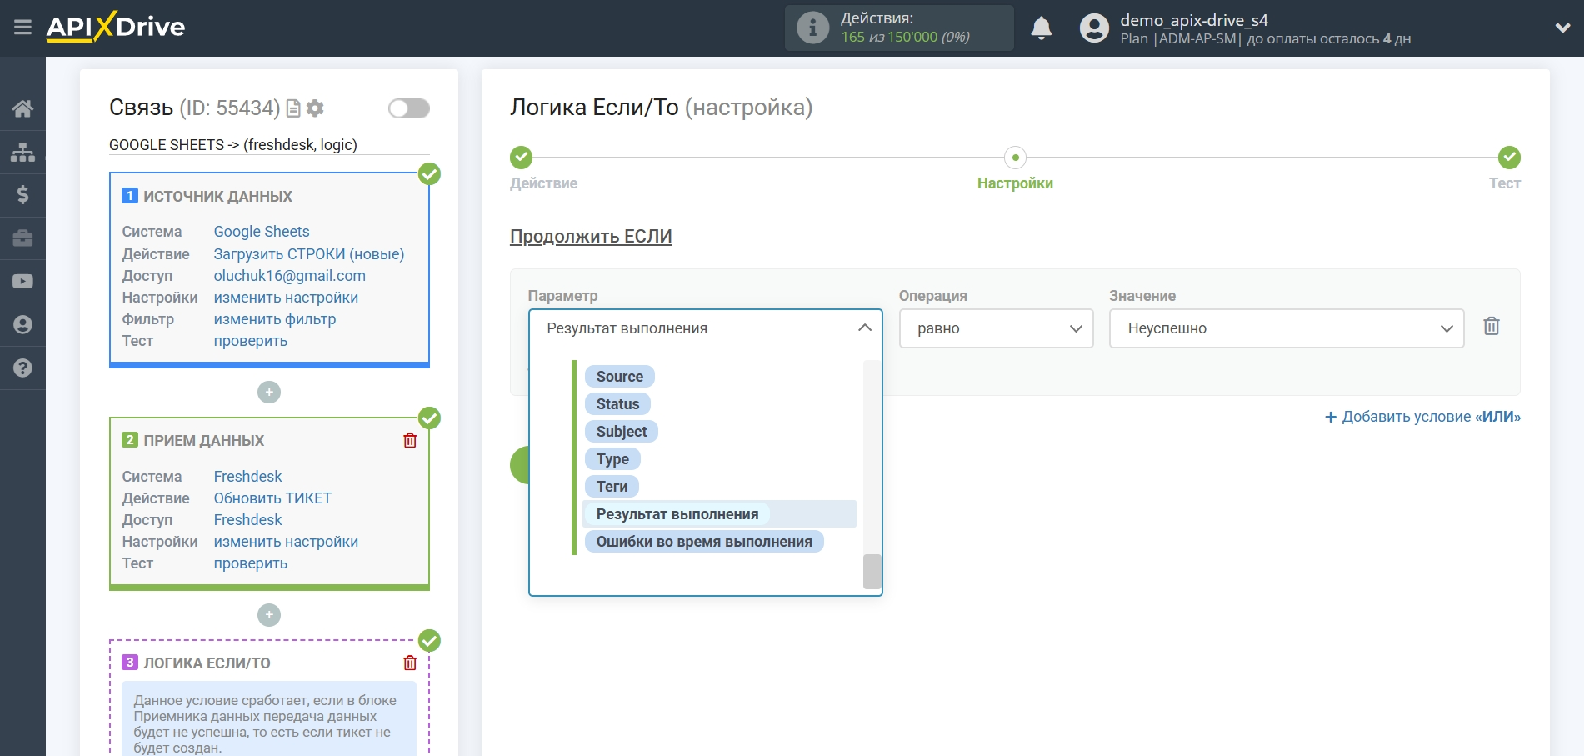Open billing dollar icon in sidebar
1584x756 pixels.
22,195
